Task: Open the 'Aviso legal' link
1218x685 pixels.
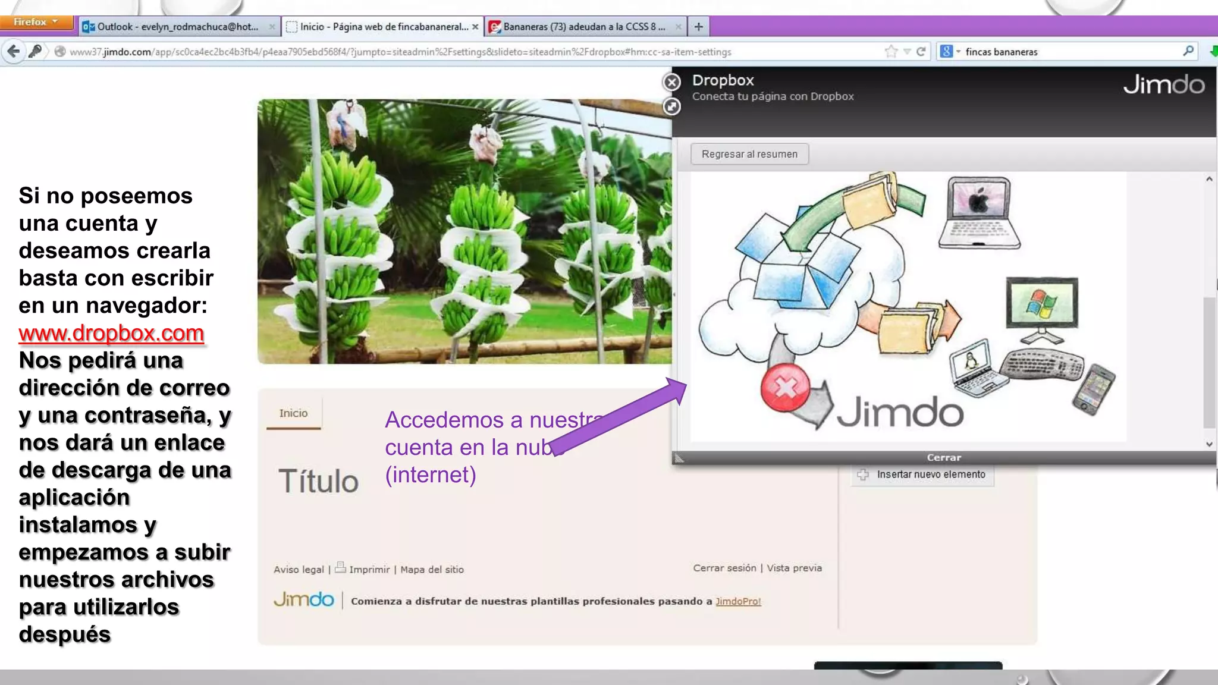Action: (299, 570)
